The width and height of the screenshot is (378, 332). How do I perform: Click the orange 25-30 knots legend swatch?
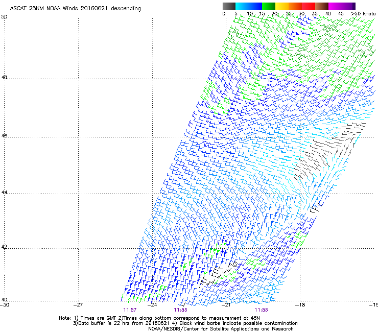pyautogui.click(x=295, y=6)
